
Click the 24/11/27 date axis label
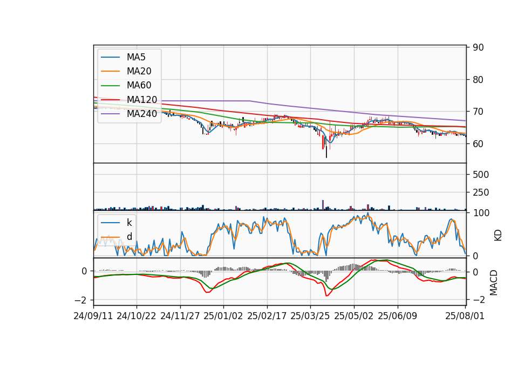click(x=180, y=316)
